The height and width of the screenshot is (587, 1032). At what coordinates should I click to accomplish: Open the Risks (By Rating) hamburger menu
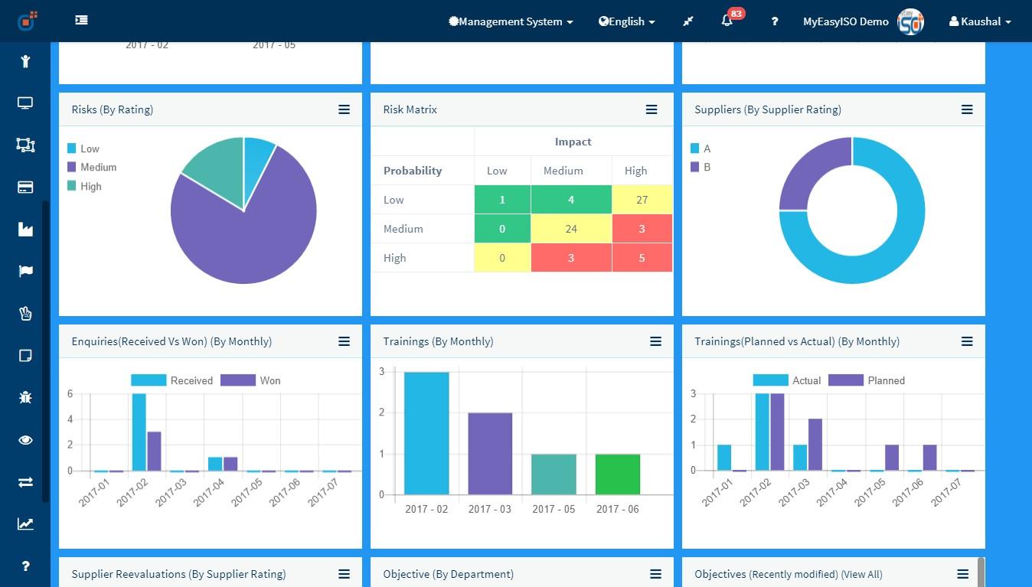(x=345, y=109)
